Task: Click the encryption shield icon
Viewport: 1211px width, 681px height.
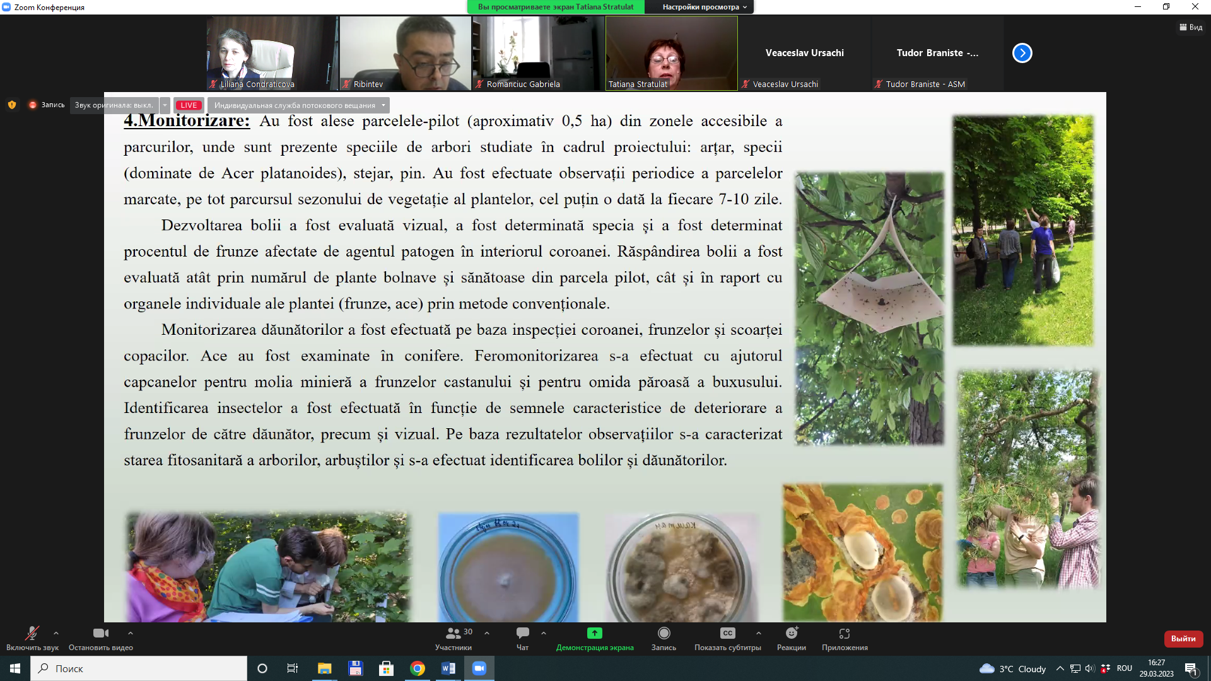Action: tap(12, 105)
